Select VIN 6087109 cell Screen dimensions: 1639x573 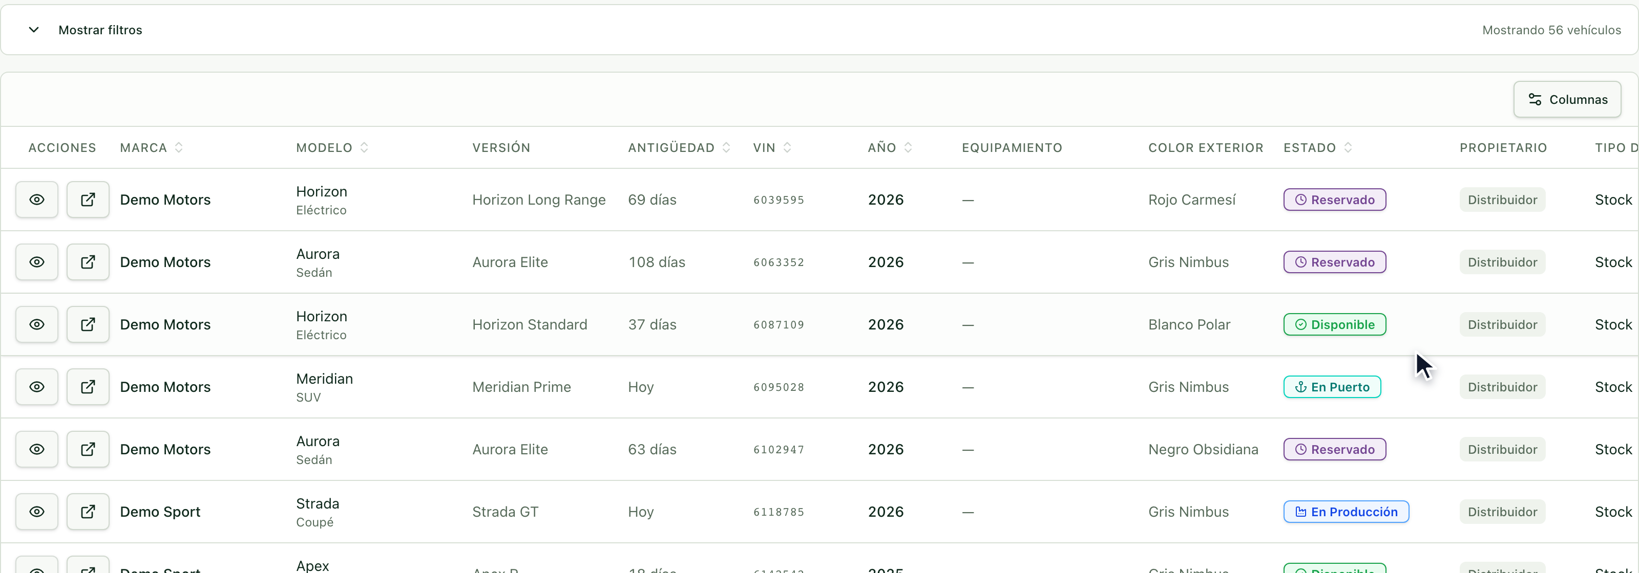pyautogui.click(x=778, y=325)
